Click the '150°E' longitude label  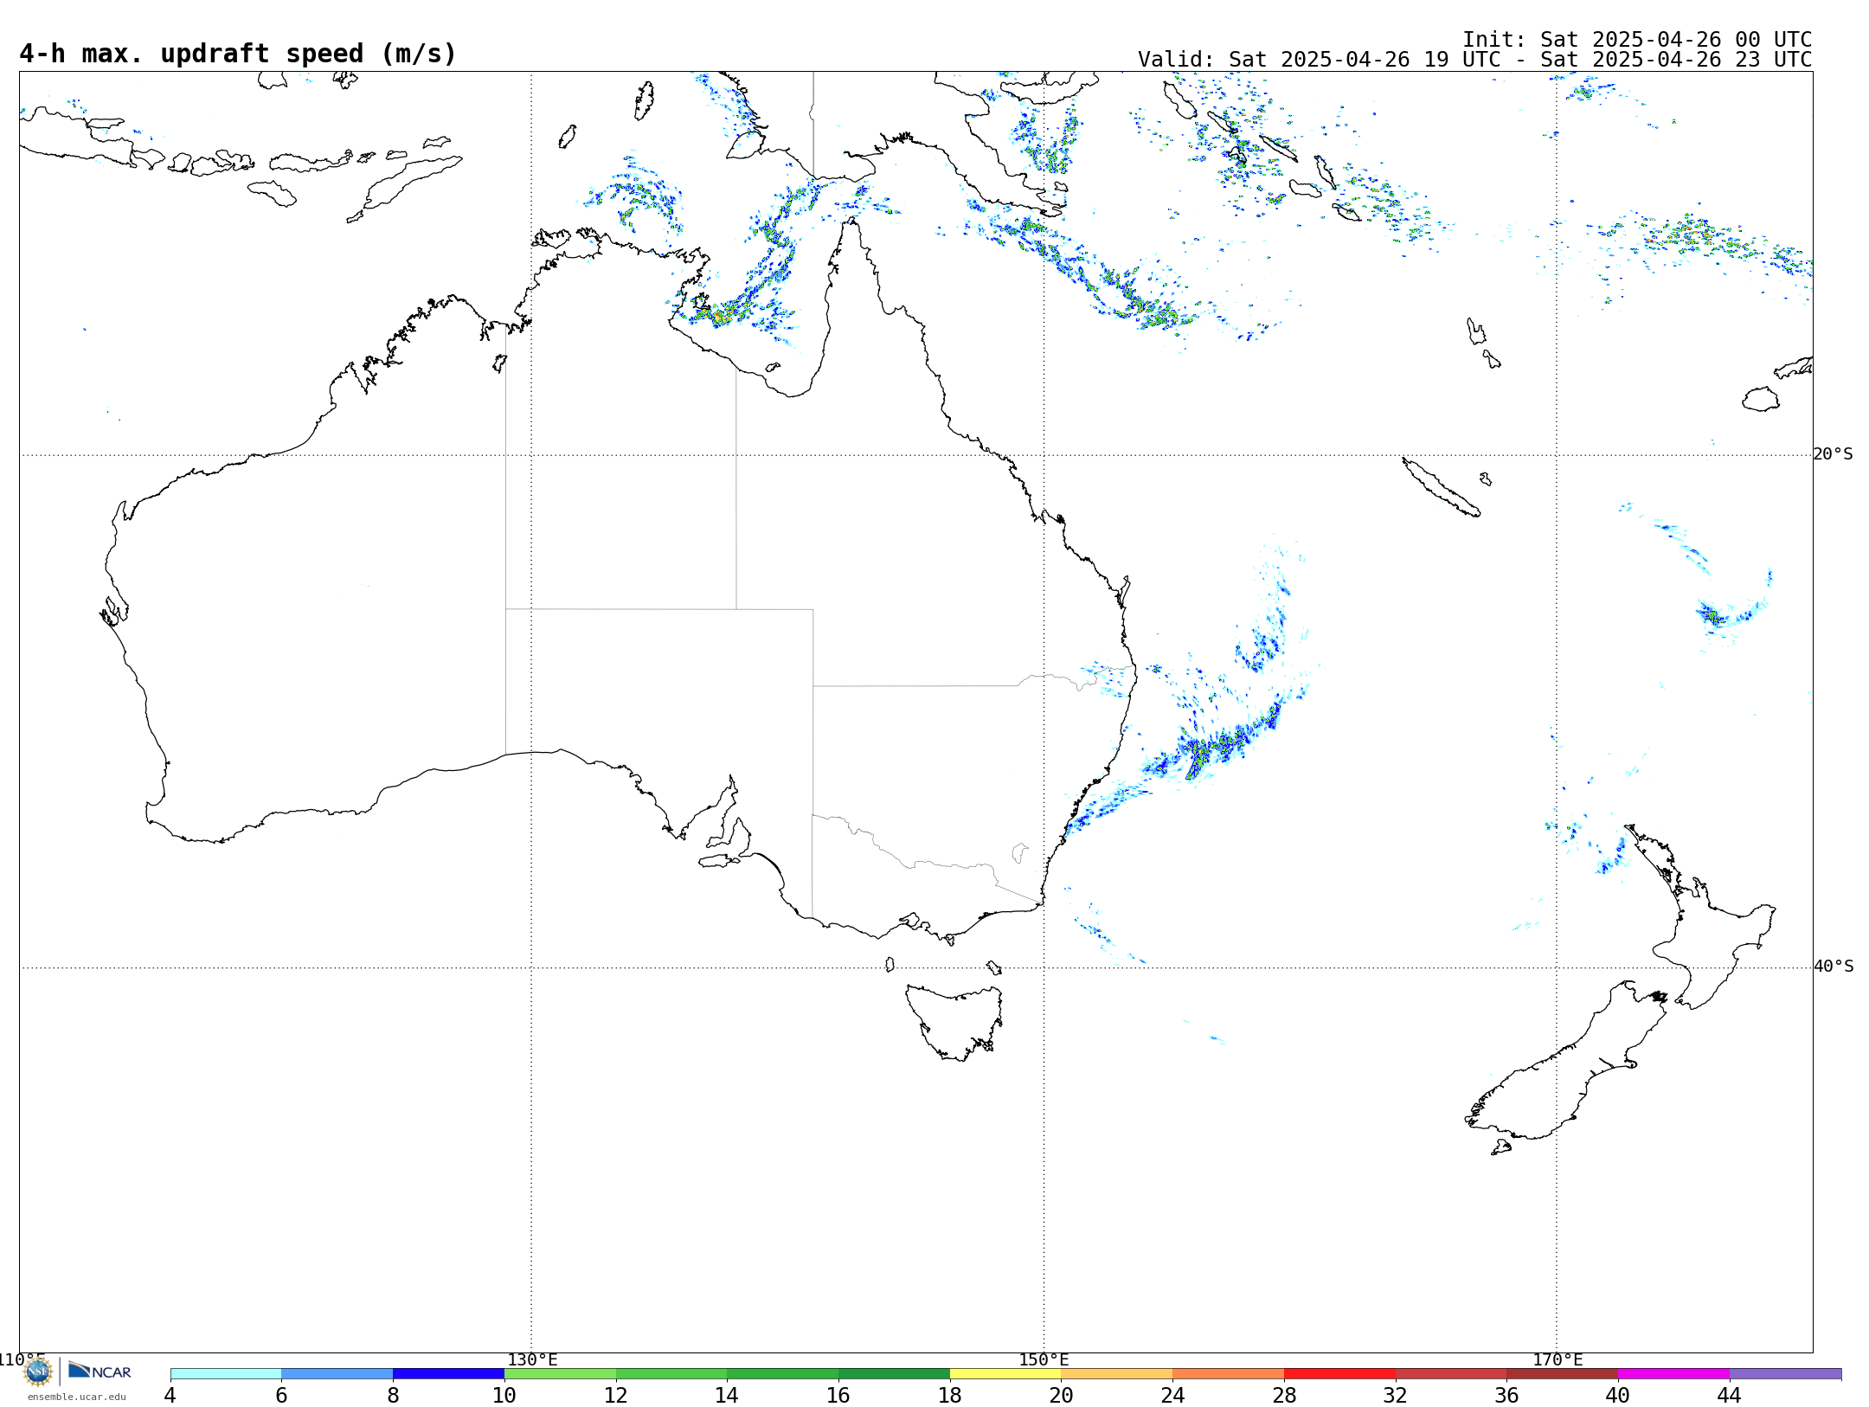(1044, 1360)
